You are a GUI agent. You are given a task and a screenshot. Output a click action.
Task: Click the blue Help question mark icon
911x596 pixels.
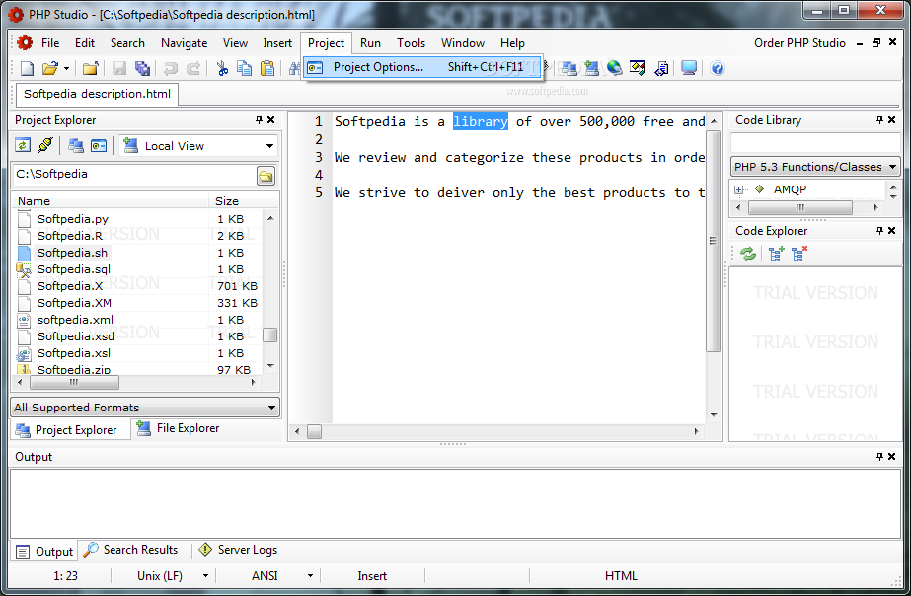[x=718, y=68]
